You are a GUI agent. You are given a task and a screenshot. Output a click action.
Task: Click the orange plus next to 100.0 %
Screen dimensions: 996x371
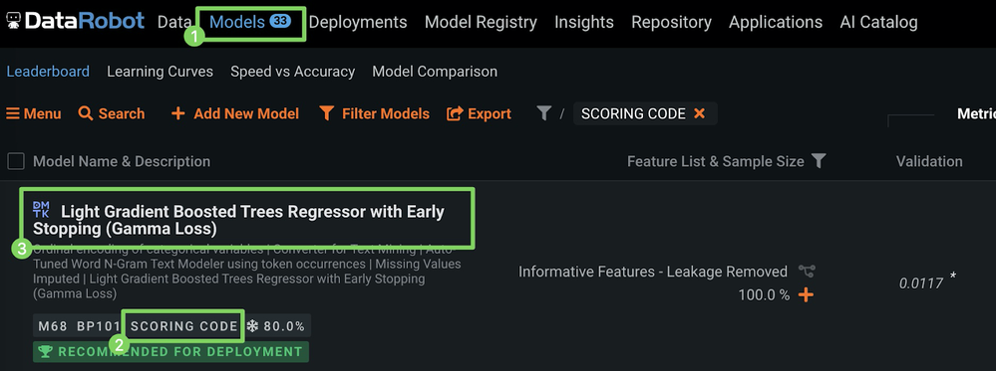point(806,294)
